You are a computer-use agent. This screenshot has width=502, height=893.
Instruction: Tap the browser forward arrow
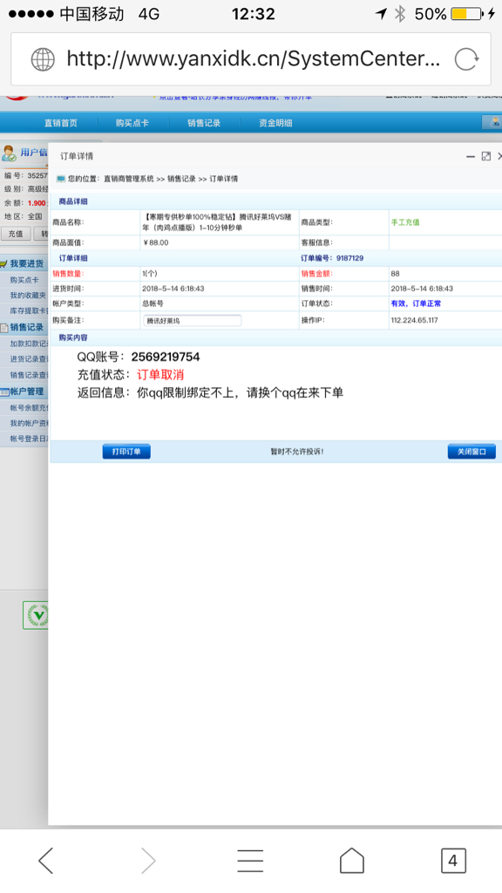click(x=148, y=860)
